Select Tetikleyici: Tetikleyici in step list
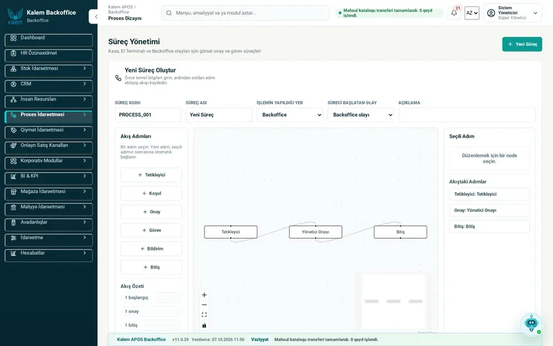Screen dimensions: 553x346 tap(489, 194)
